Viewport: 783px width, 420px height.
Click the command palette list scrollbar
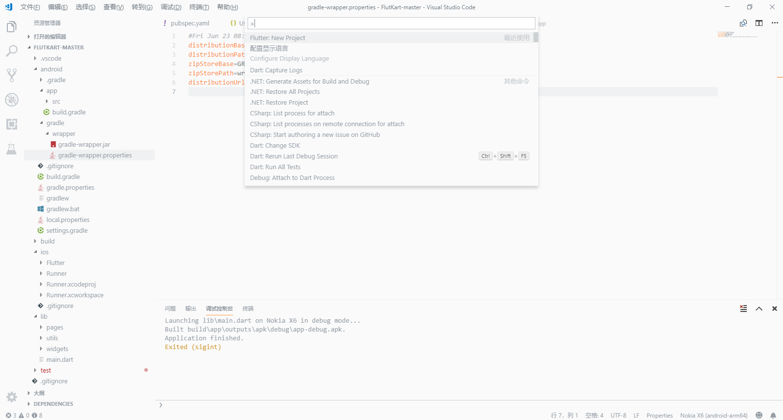tap(536, 37)
